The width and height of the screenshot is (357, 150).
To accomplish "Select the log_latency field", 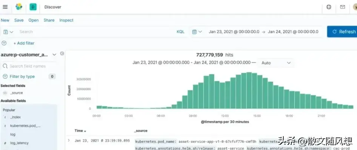I will pyautogui.click(x=19, y=143).
